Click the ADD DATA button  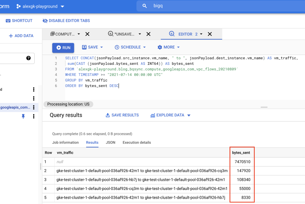[x=21, y=36]
